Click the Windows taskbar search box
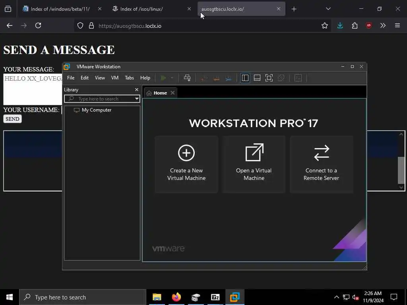Screen dimensions: 407x305 (83, 297)
